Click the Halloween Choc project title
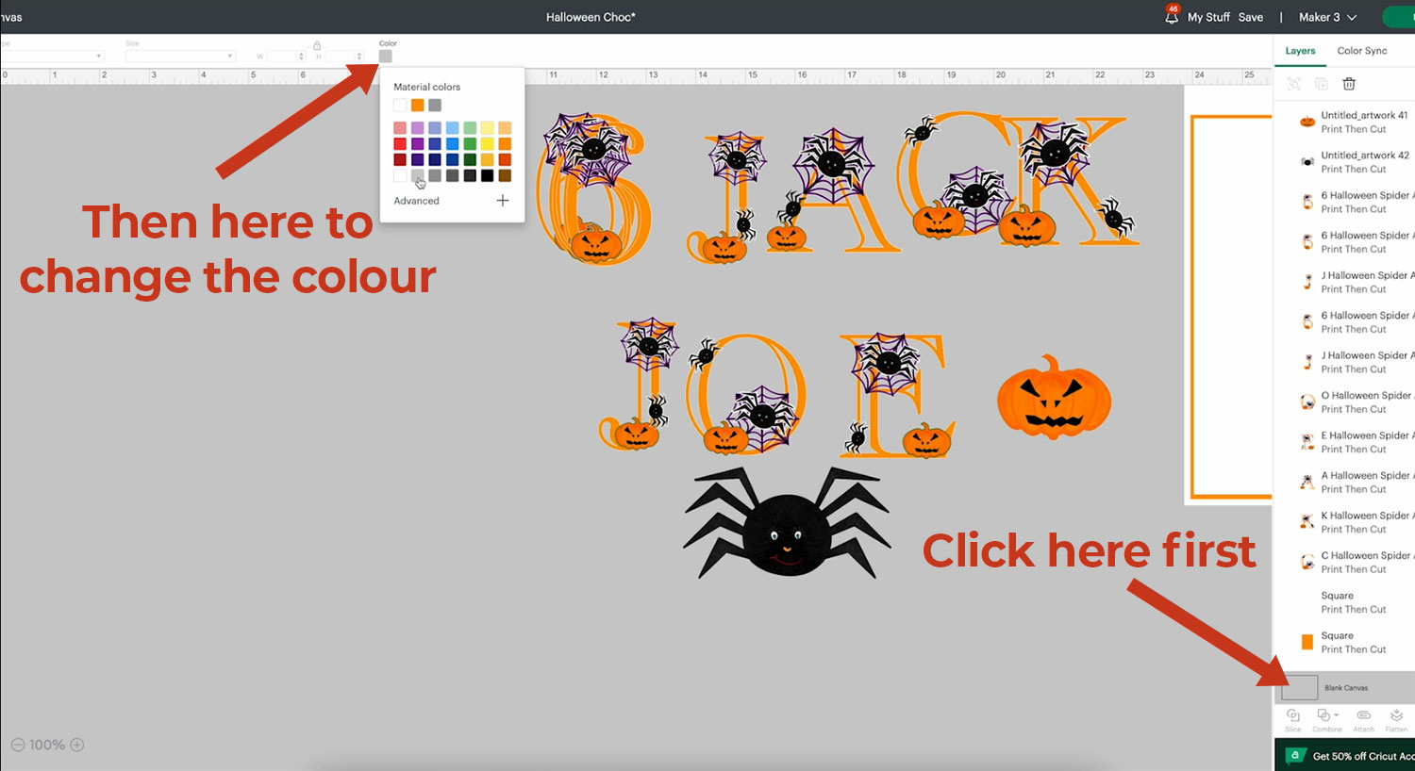 tap(591, 17)
